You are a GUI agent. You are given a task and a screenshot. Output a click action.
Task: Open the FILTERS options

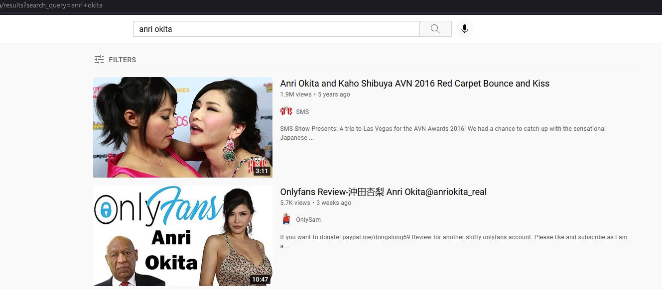[x=115, y=60]
